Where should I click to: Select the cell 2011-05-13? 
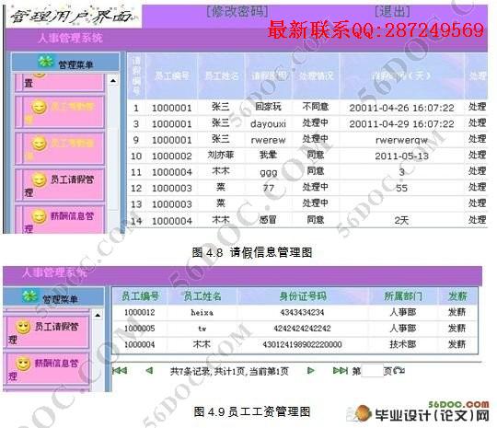pos(401,156)
